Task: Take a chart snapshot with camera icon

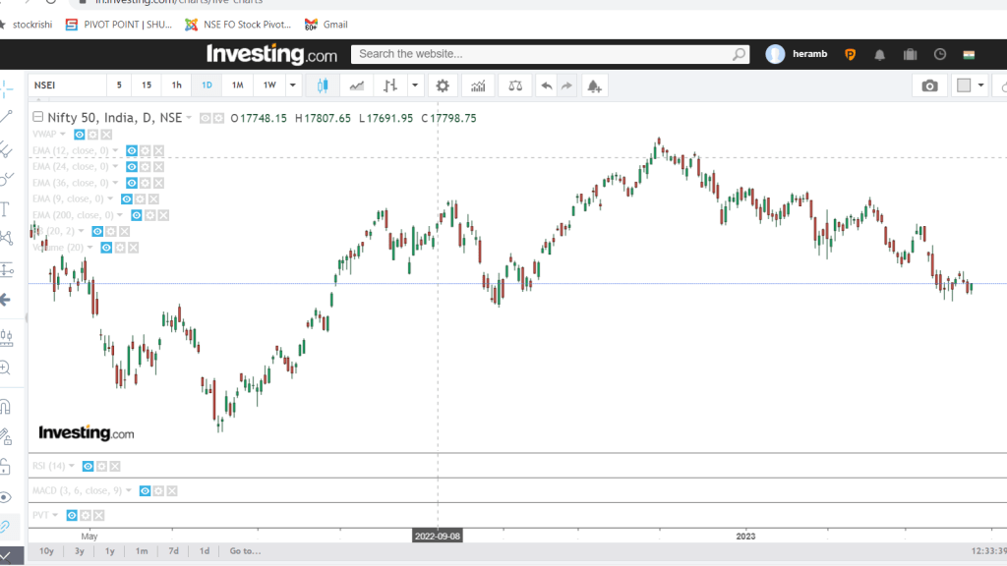Action: (x=929, y=85)
